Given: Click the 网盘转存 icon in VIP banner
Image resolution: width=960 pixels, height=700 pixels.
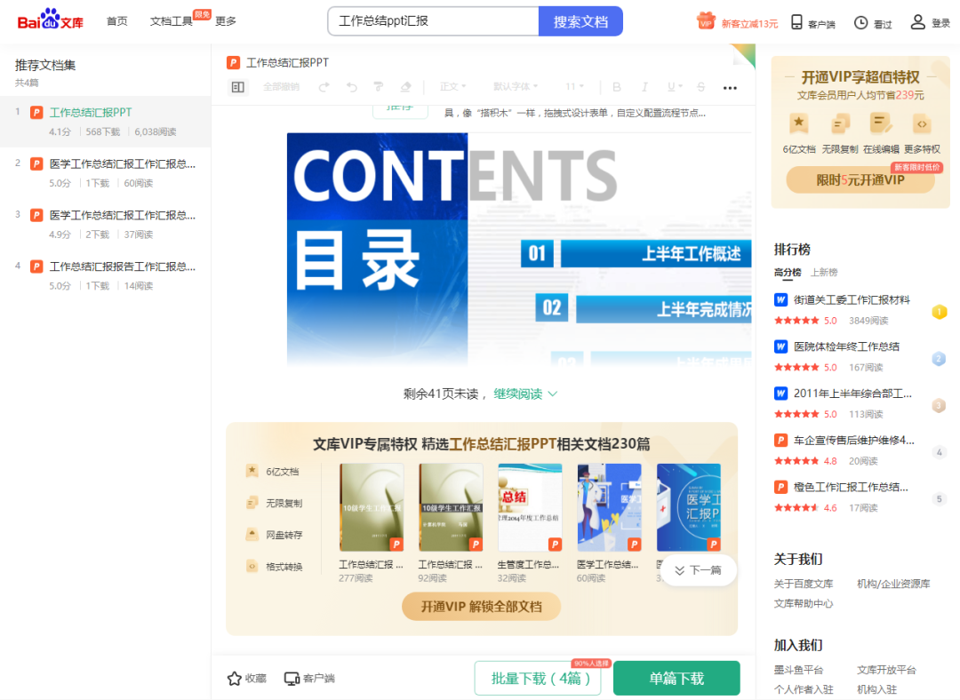Looking at the screenshot, I should [252, 534].
